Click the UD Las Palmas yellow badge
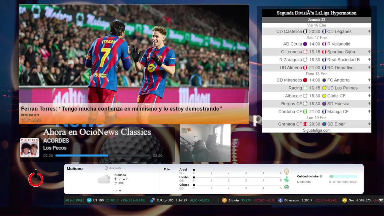The height and width of the screenshot is (216, 384). tap(324, 88)
